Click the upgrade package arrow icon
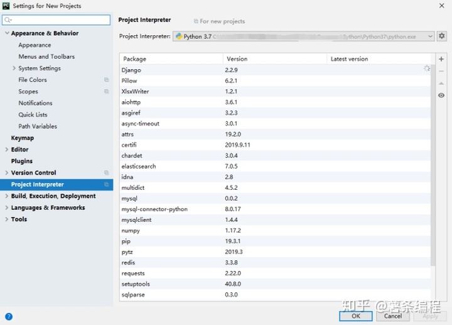The width and height of the screenshot is (452, 325). tap(441, 83)
